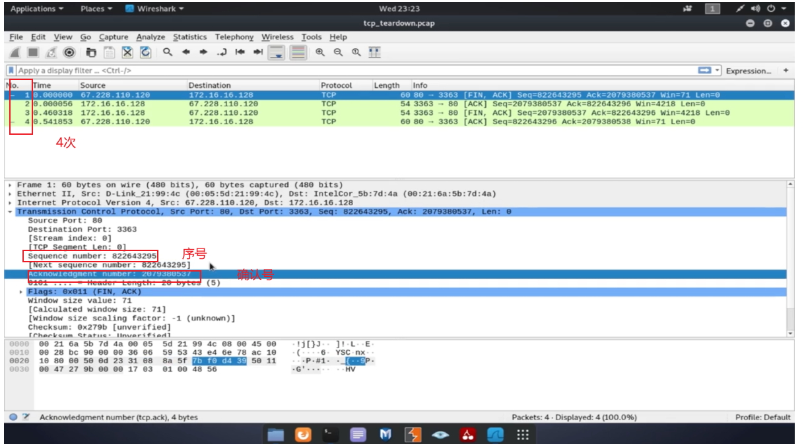Collapse the Transmission Control Protocol row
Image resolution: width=804 pixels, height=444 pixels.
click(x=10, y=211)
